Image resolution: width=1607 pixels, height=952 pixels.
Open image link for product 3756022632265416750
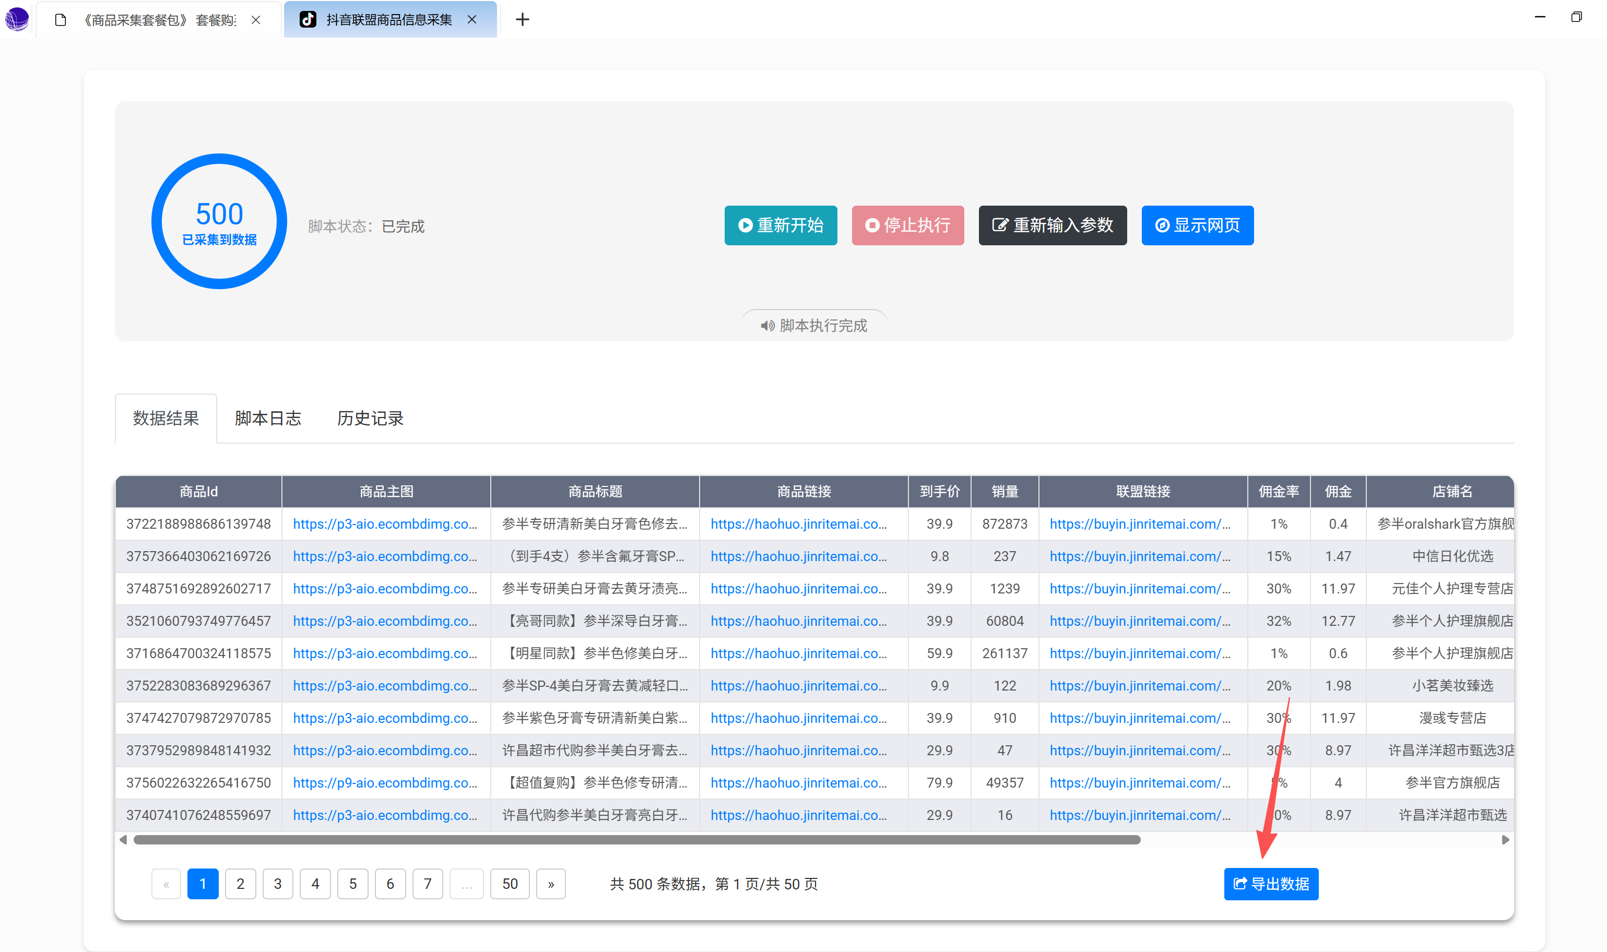point(385,783)
